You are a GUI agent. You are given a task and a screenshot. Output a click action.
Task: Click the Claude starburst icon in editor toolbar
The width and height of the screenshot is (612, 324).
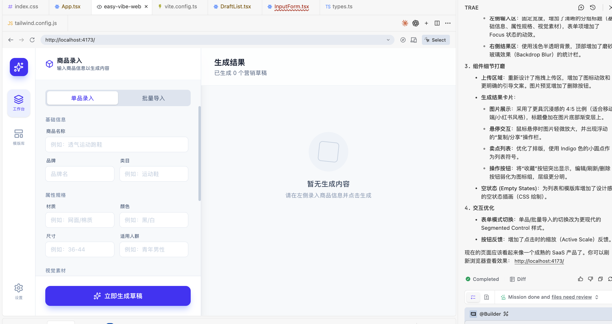[405, 23]
